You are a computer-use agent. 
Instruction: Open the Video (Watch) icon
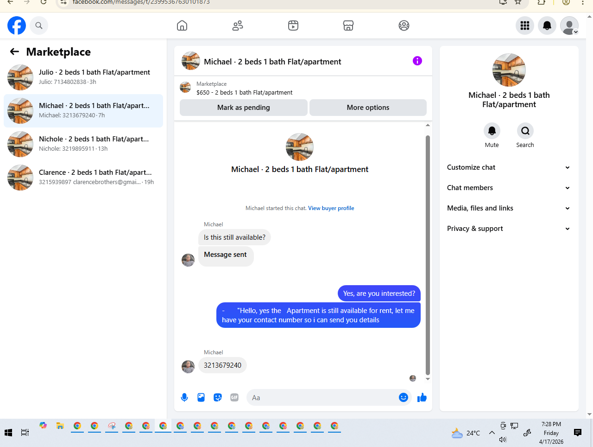(x=293, y=26)
